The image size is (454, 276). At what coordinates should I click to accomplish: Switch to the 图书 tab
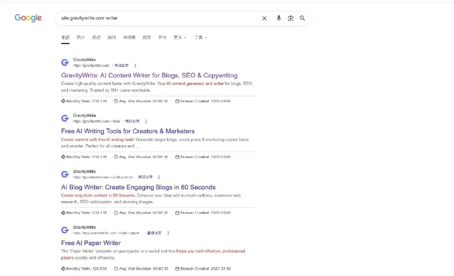[x=162, y=37]
